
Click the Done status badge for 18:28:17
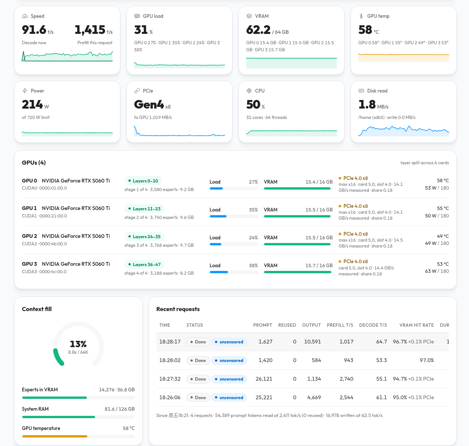point(198,342)
